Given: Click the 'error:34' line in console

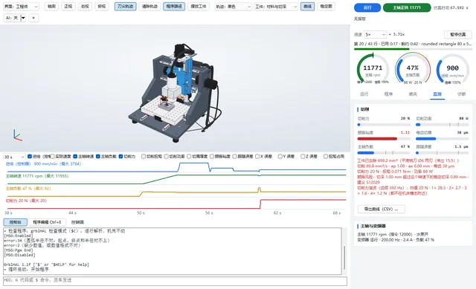Looking at the screenshot, I should [57, 241].
